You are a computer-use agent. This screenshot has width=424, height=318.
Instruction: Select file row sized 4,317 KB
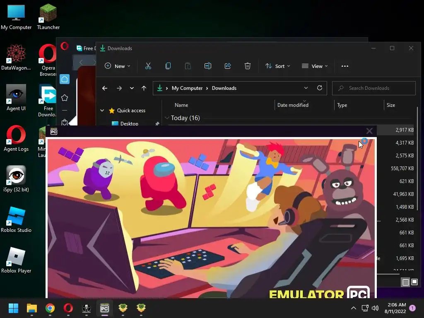pyautogui.click(x=396, y=142)
